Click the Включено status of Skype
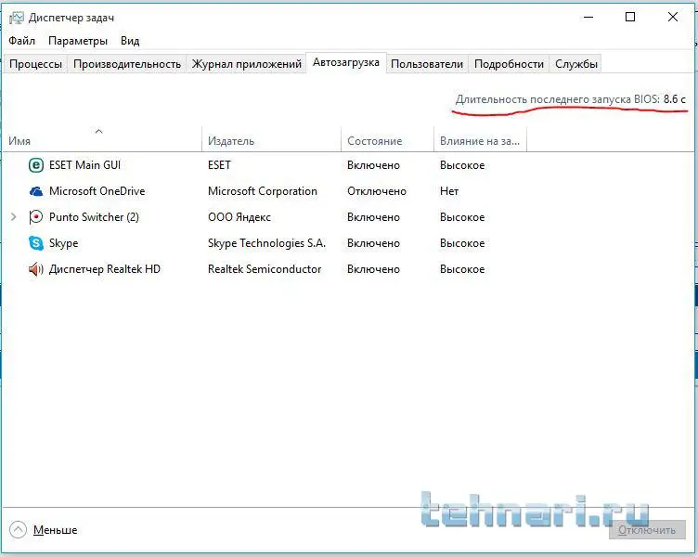This screenshot has width=698, height=557. (373, 243)
